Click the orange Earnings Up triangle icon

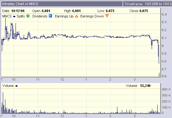[76, 16]
